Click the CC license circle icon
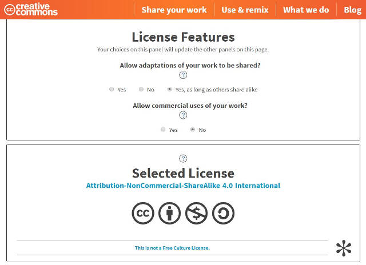366x265 pixels. pos(143,213)
